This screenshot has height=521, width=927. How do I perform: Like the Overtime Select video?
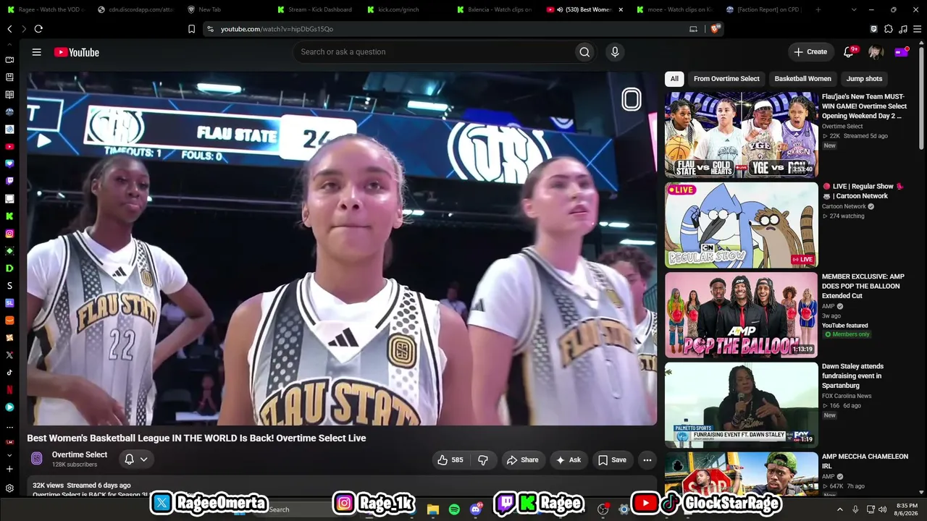coord(450,460)
